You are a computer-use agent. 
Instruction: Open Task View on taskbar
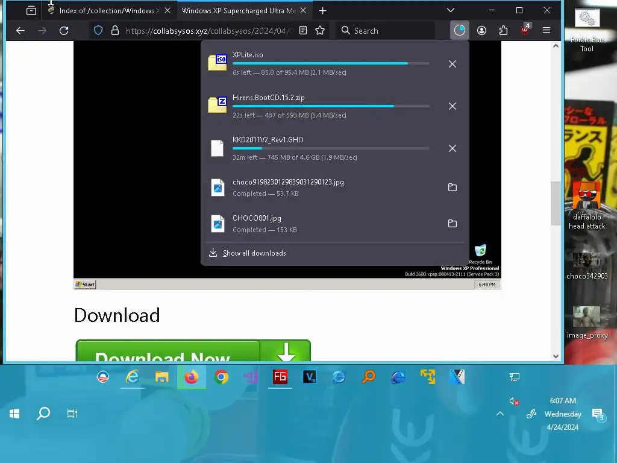coord(72,414)
